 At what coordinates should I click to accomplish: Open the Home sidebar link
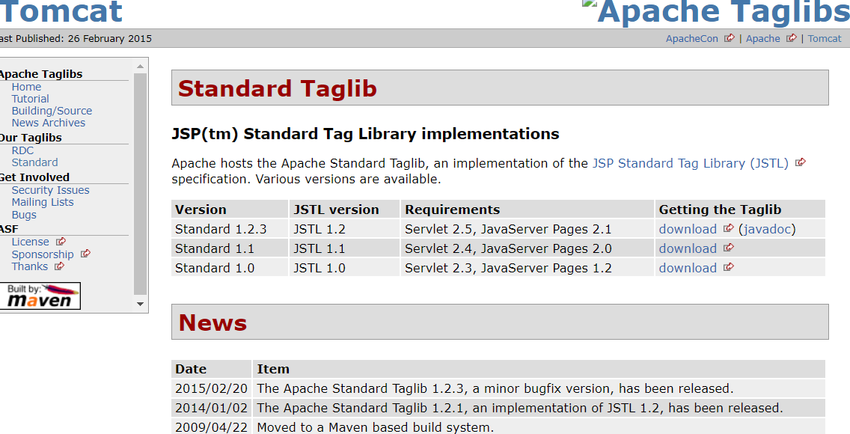(27, 87)
